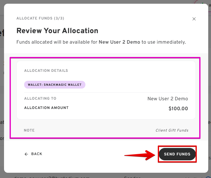Click the BACK button label
Viewport: 211px width, 178px height.
(x=37, y=154)
